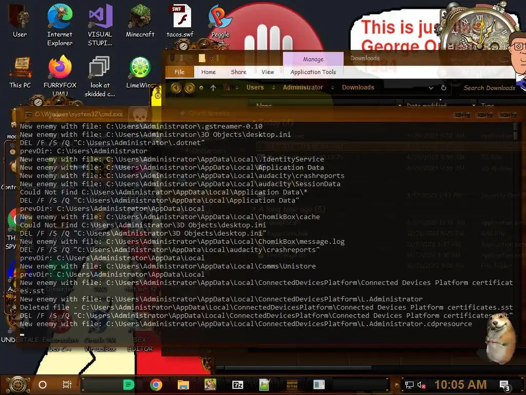
Task: Launch Internet Explorer desktop shortcut
Action: [x=60, y=25]
